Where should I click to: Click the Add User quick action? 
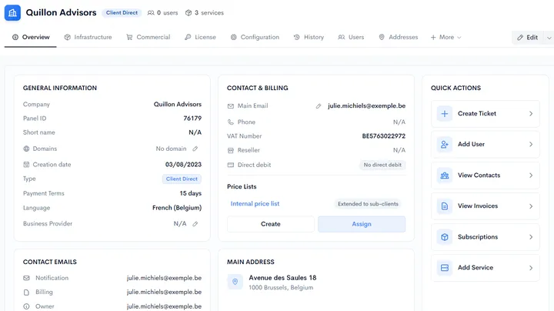485,144
